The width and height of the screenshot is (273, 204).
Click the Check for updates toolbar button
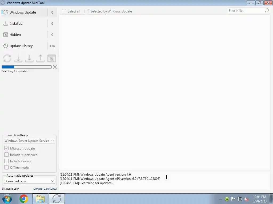pos(7,58)
